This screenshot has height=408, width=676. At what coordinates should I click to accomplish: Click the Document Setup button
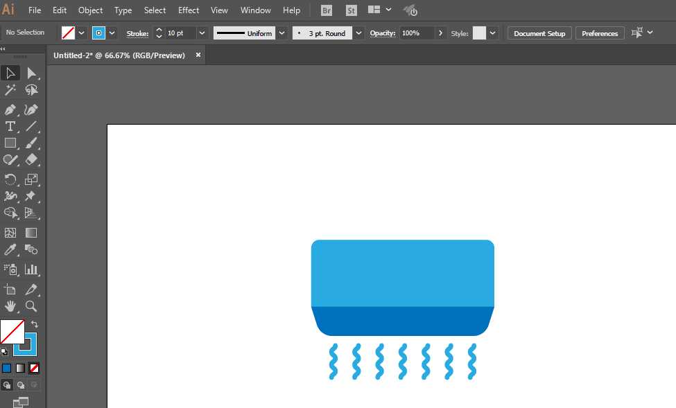539,33
